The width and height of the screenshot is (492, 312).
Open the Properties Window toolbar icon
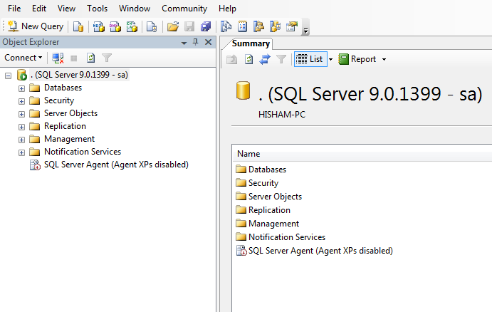click(292, 26)
